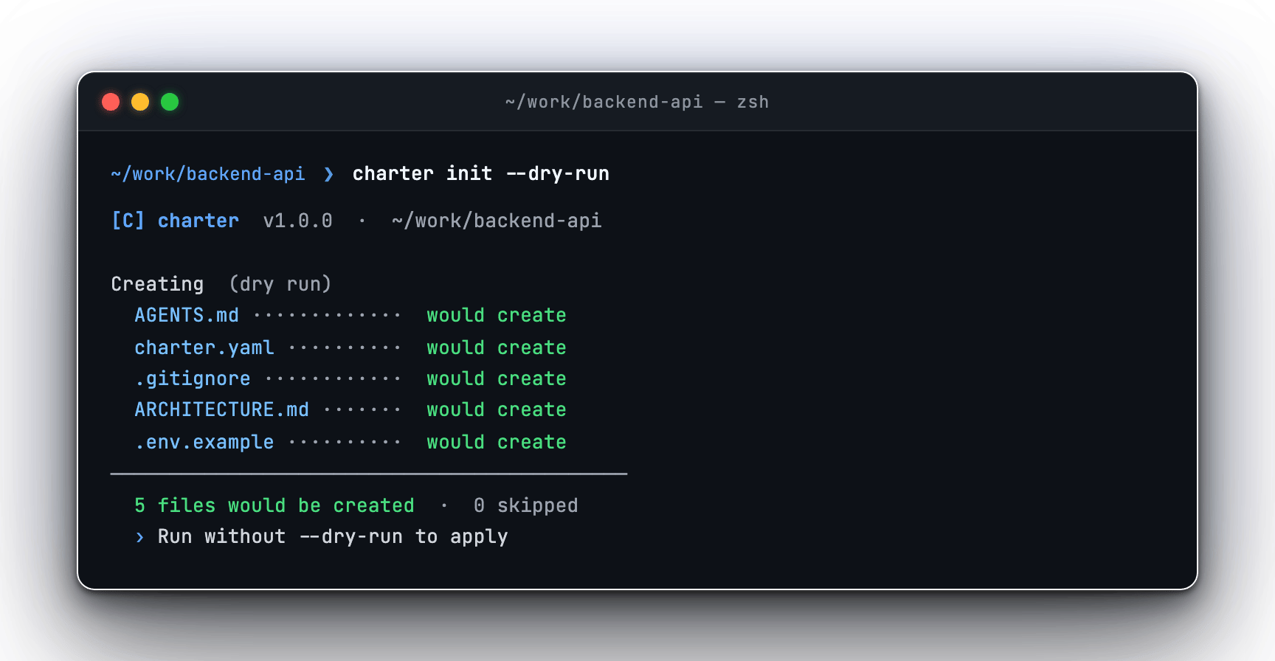The width and height of the screenshot is (1275, 661).
Task: Click the yellow minimize window button
Action: [x=140, y=102]
